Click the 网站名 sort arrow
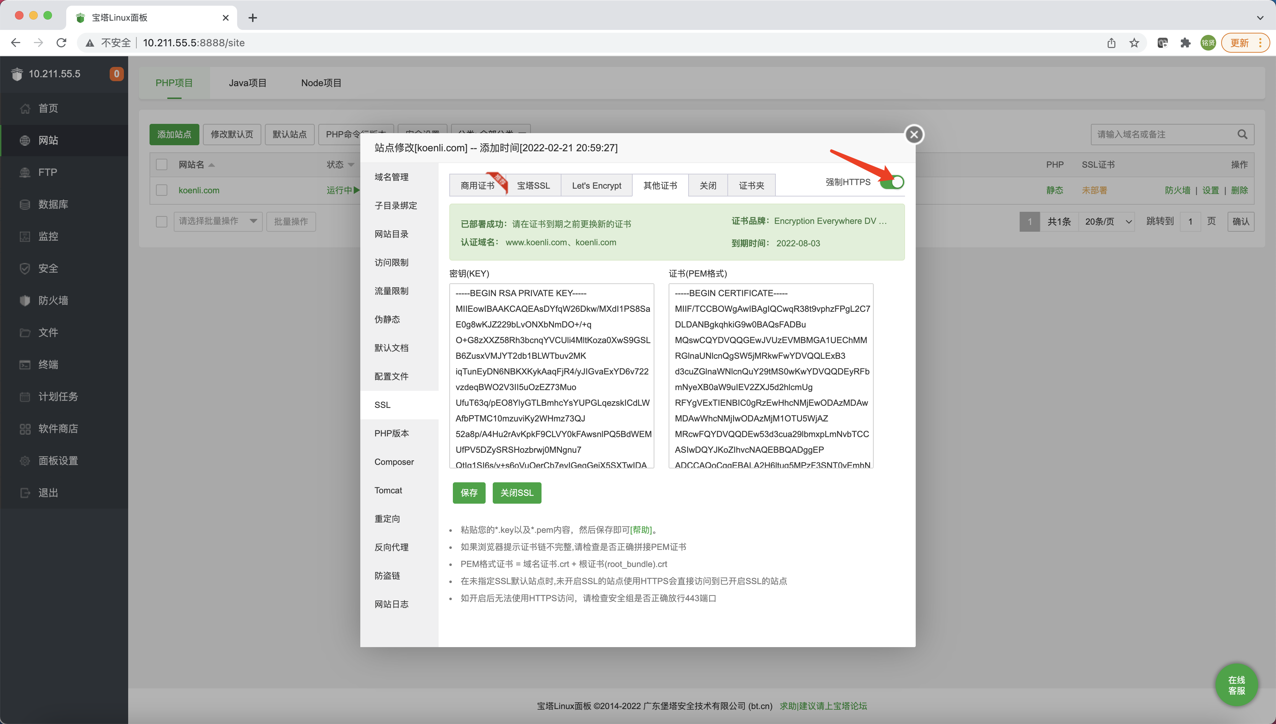This screenshot has height=724, width=1276. (x=211, y=165)
